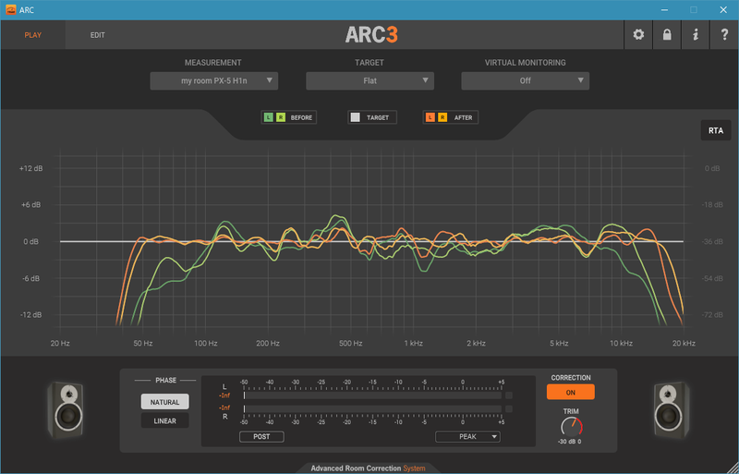Screen dimensions: 739x474
Task: Reset the R channel clip indicator
Action: [509, 408]
